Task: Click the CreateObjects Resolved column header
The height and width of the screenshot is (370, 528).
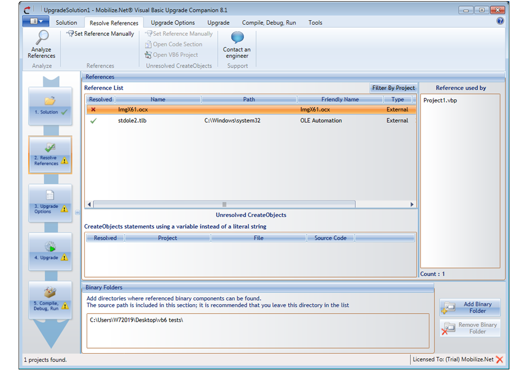Action: pyautogui.click(x=105, y=238)
